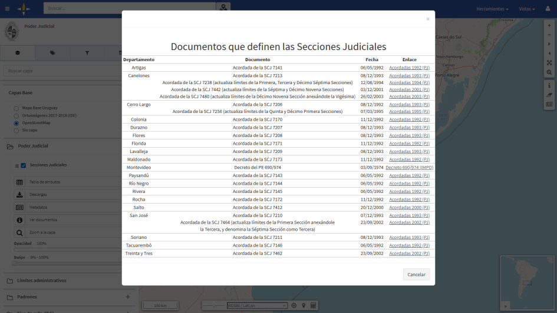Click the overview minimap thumbnail
Screen dimensions: 557x313
pos(527,282)
